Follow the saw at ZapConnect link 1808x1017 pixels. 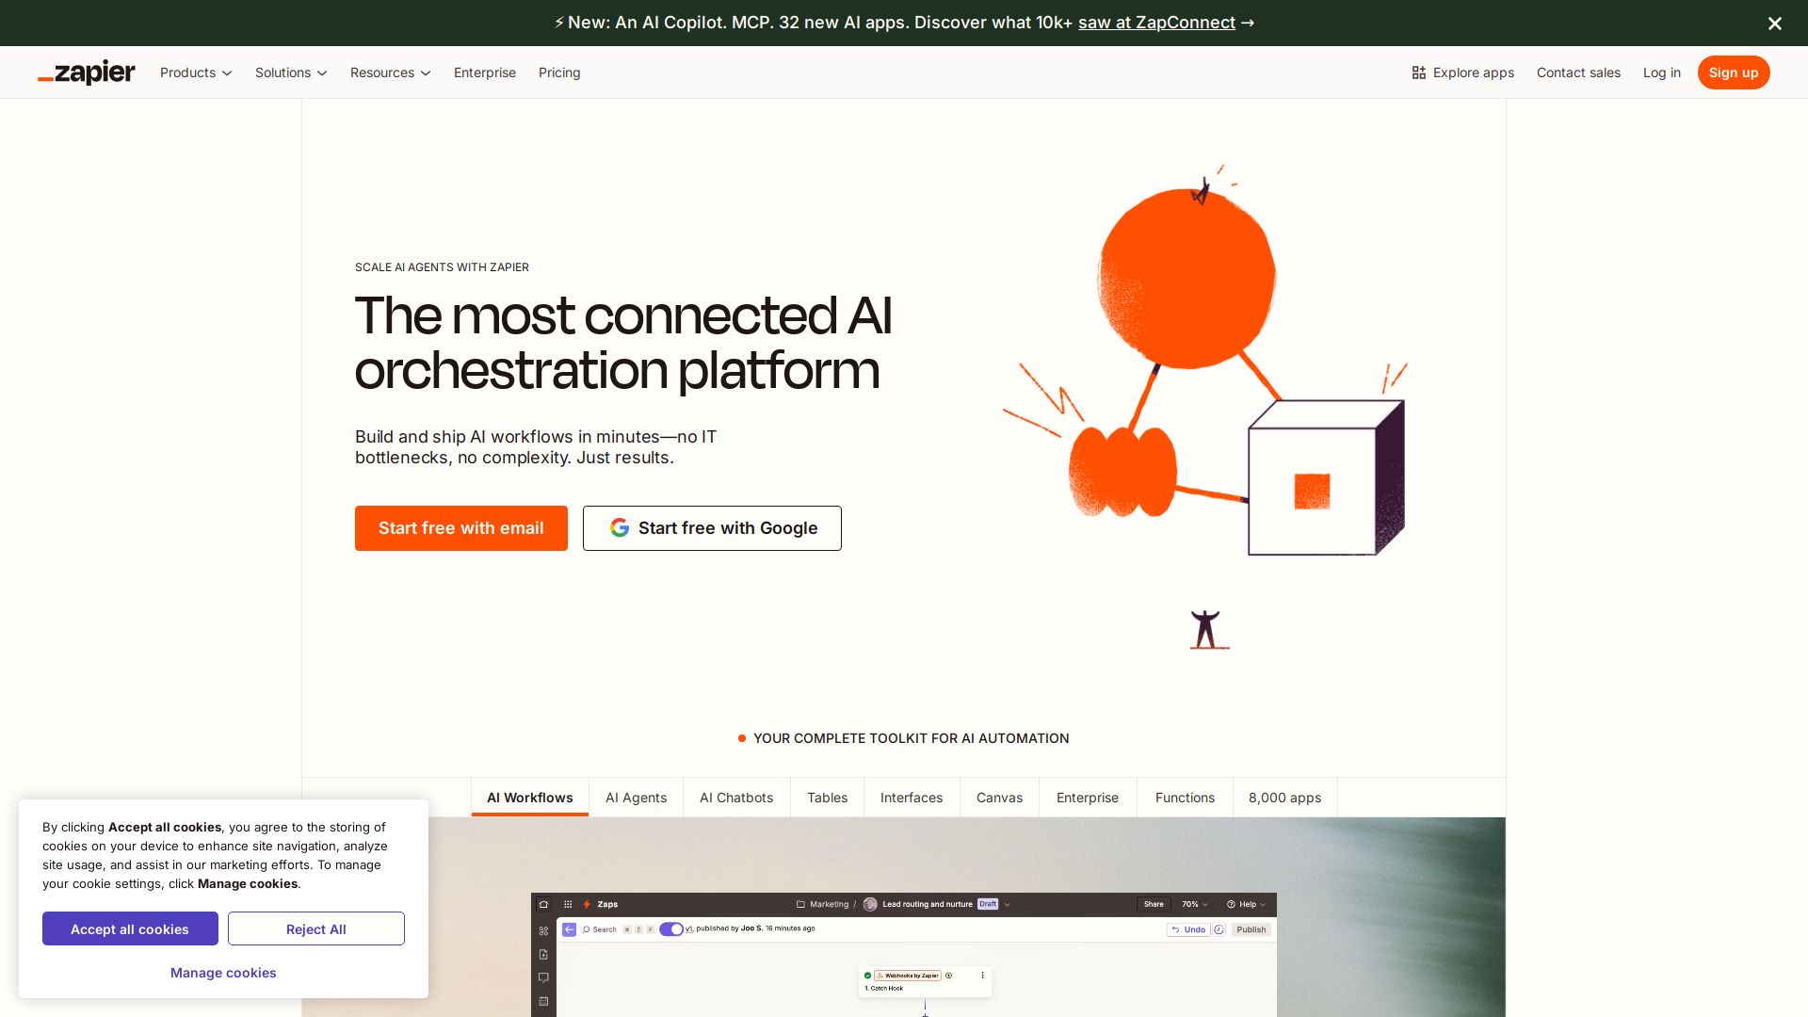(x=1157, y=23)
